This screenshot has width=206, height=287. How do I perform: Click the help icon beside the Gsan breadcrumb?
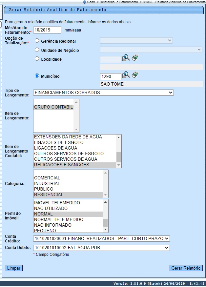click(85, 2)
